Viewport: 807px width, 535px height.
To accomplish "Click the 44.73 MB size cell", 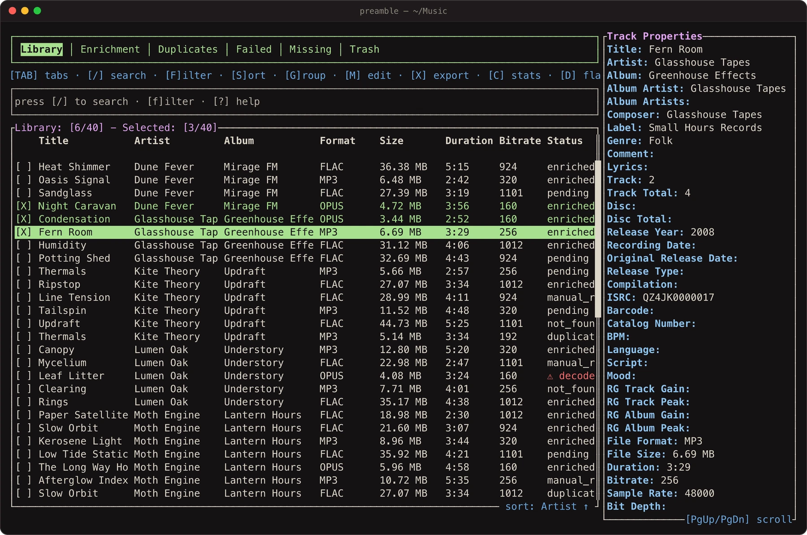I will click(x=403, y=324).
